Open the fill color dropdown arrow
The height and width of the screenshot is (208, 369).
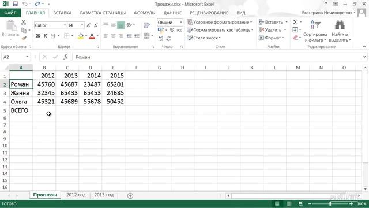point(86,36)
